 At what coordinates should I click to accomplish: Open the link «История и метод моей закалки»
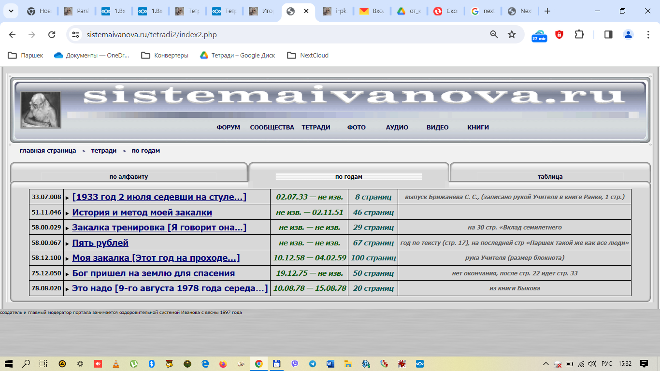(x=142, y=213)
